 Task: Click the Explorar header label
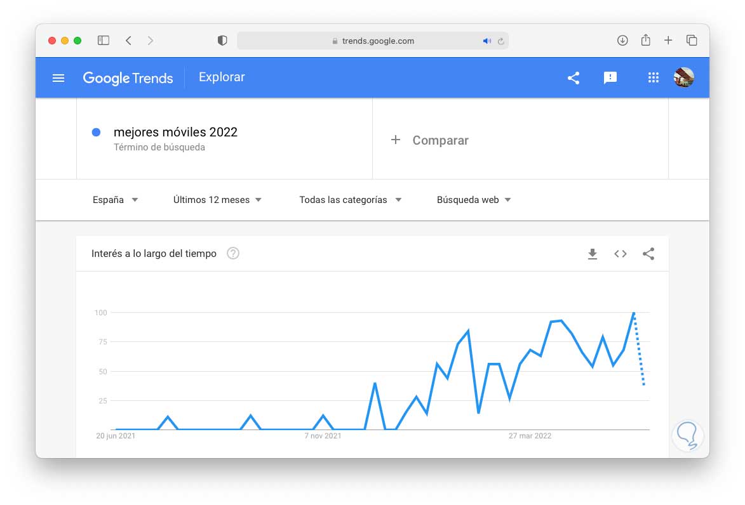(x=222, y=77)
